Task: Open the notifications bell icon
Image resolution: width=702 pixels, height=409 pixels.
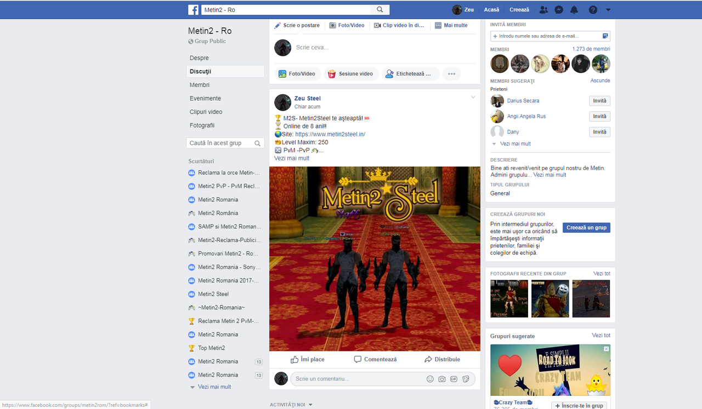Action: [x=574, y=10]
